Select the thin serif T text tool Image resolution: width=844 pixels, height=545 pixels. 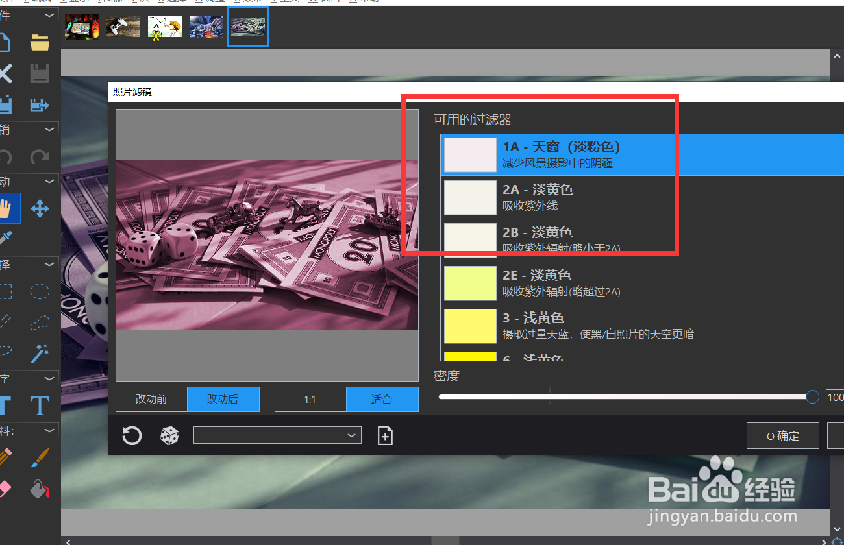click(40, 406)
